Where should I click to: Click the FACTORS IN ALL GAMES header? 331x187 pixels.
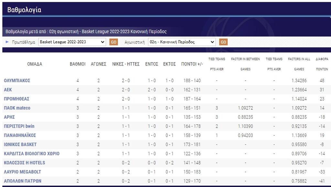tap(299, 64)
